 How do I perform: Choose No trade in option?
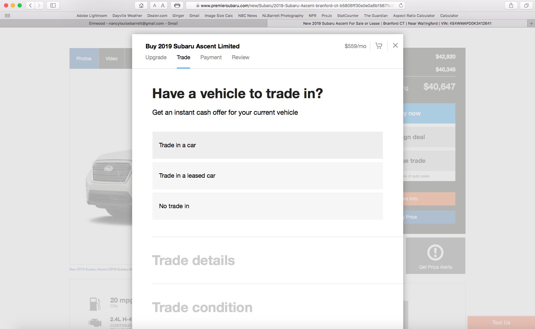267,206
